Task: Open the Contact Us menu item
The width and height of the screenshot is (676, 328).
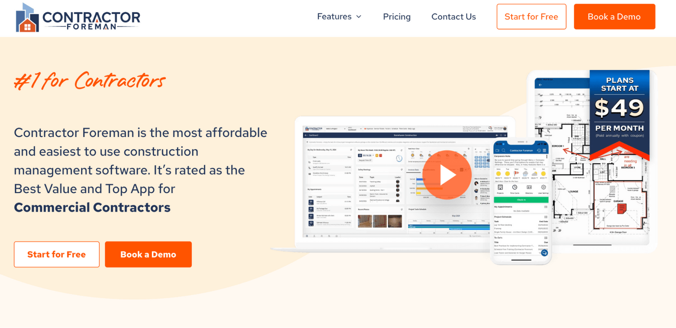Action: [454, 17]
